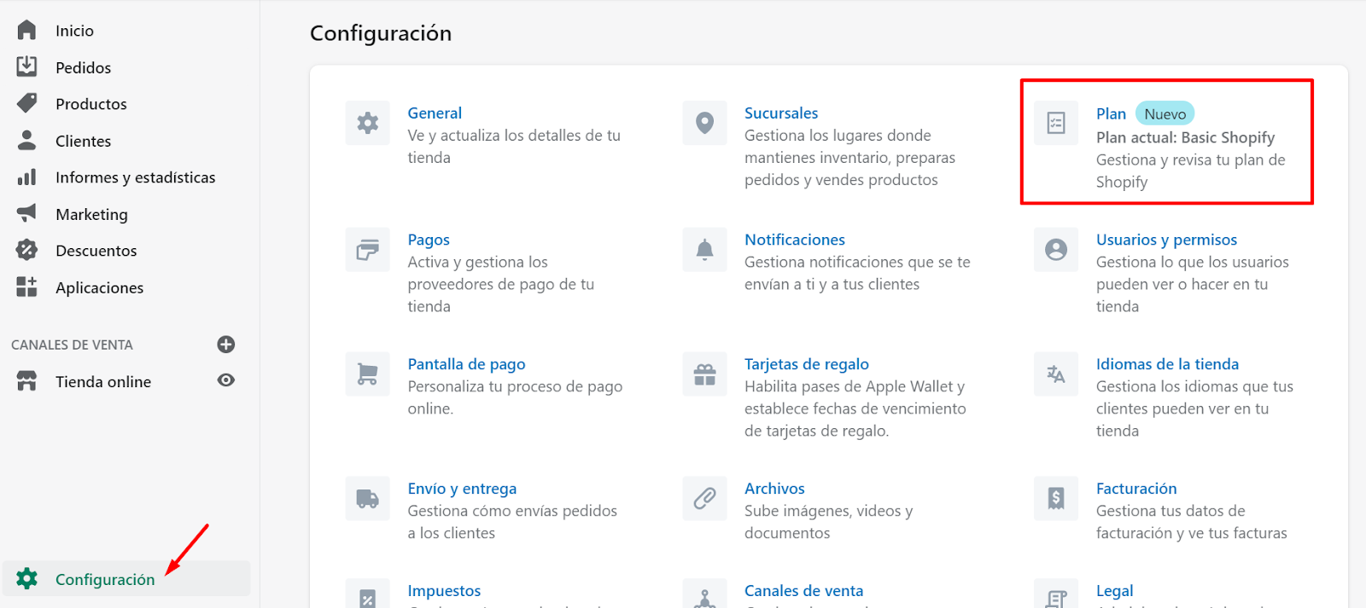Click the Inicio home icon
The width and height of the screenshot is (1366, 608).
point(26,30)
